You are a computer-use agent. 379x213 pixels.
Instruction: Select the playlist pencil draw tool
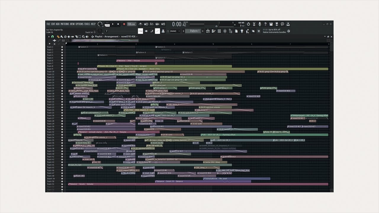[x=58, y=37]
